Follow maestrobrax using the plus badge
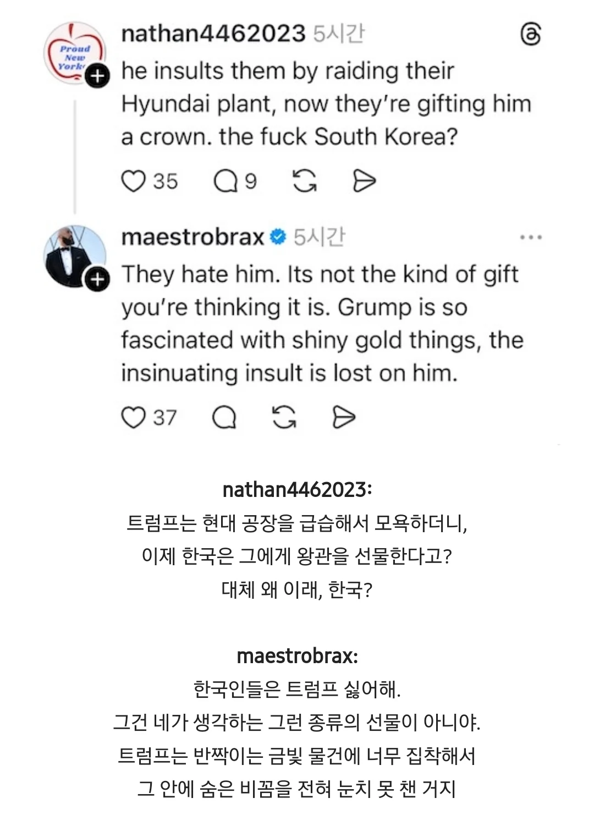Screen dimensions: 594x820 97,280
